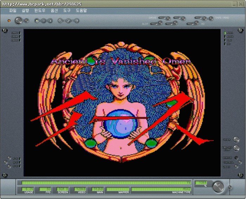Image resolution: width=246 pixels, height=199 pixels.
Task: Click the empty MAPPER status field
Action: pos(118,189)
